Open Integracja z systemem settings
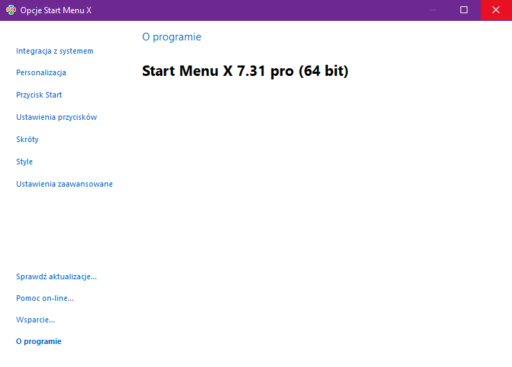This screenshot has height=367, width=512. (54, 51)
